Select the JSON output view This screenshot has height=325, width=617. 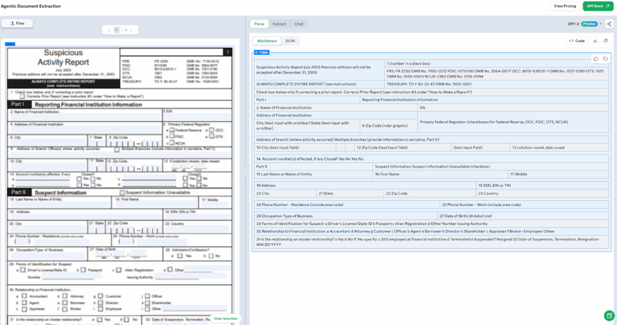290,41
